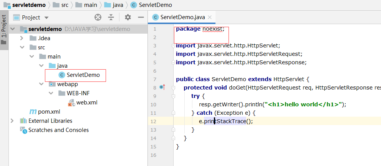The image size is (381, 166).
Task: Click the ServletDemo class icon in tree
Action: [62, 75]
